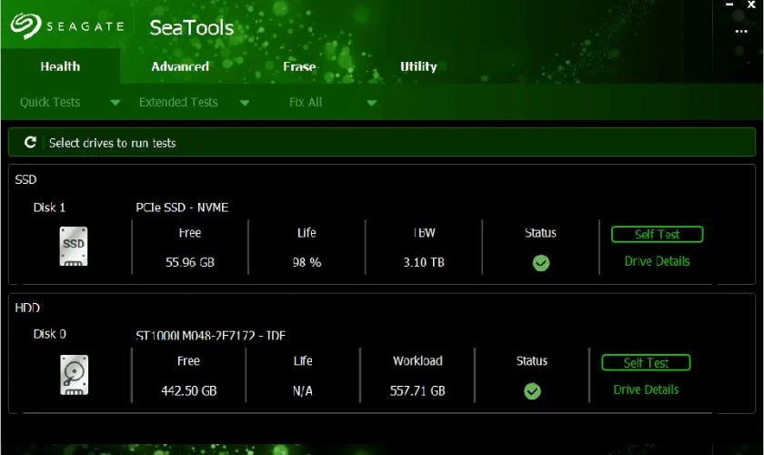The width and height of the screenshot is (764, 455).
Task: Click the ST1000LM048 drive model name
Action: point(210,336)
